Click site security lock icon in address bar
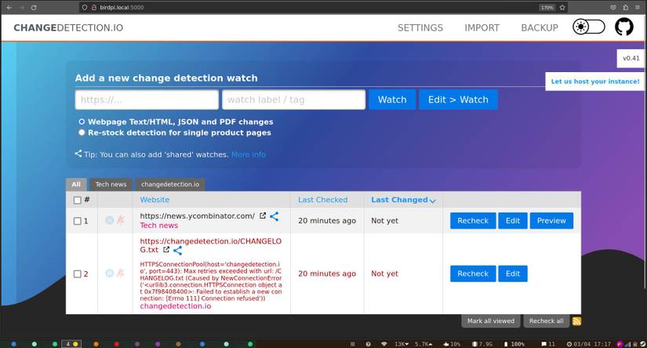 pos(93,7)
